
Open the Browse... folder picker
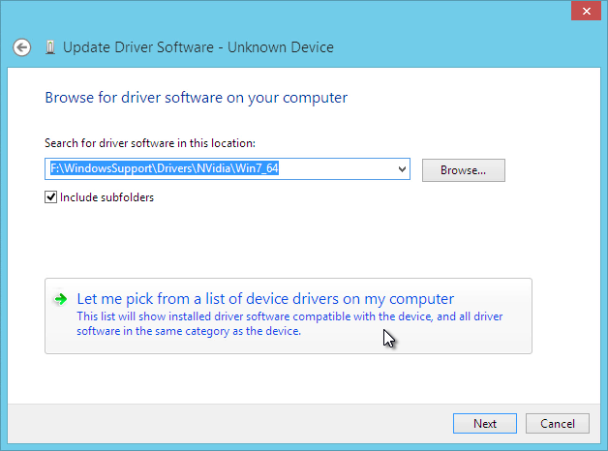coord(464,170)
